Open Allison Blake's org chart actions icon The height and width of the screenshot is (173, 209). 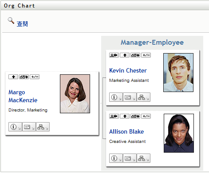(143, 158)
